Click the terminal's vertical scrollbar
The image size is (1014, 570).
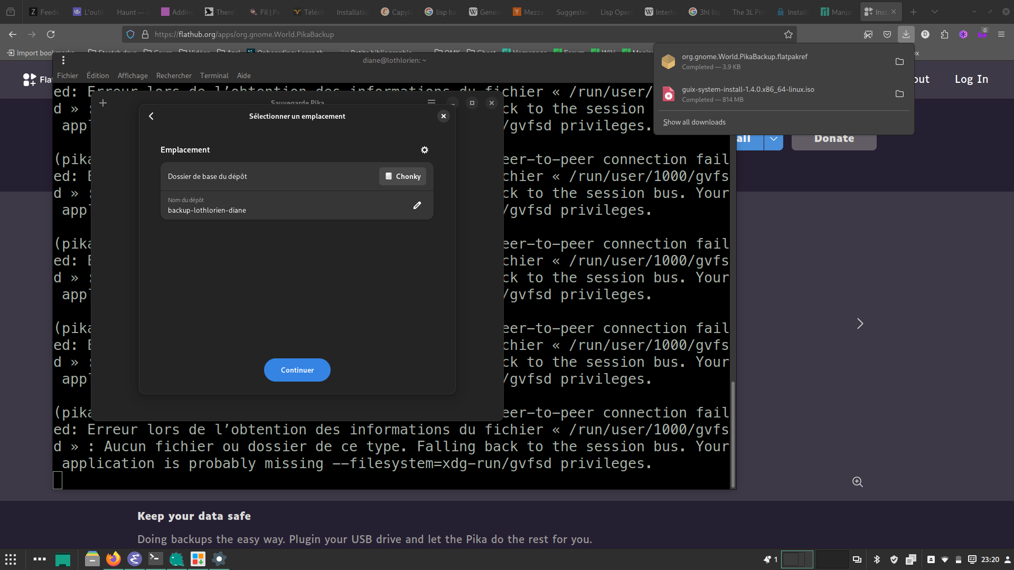(733, 434)
